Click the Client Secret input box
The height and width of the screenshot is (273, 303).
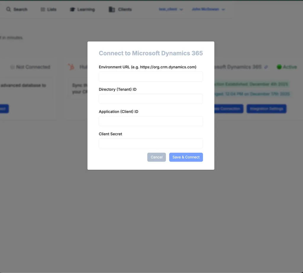151,143
